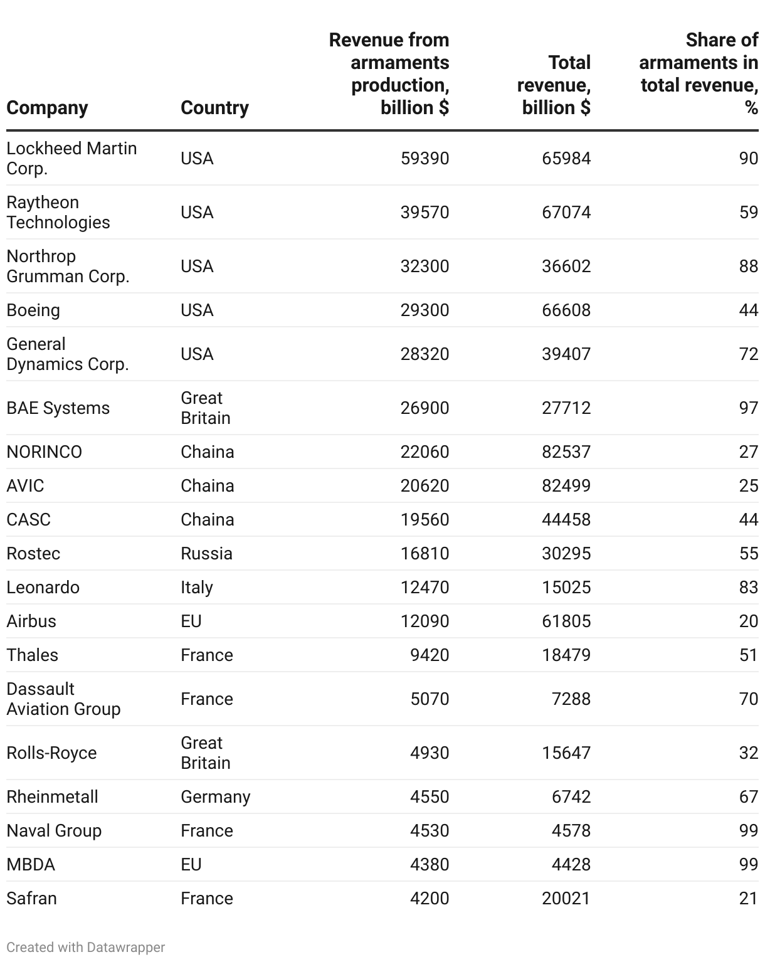Click NORINCO's total revenue 82537

point(566,452)
